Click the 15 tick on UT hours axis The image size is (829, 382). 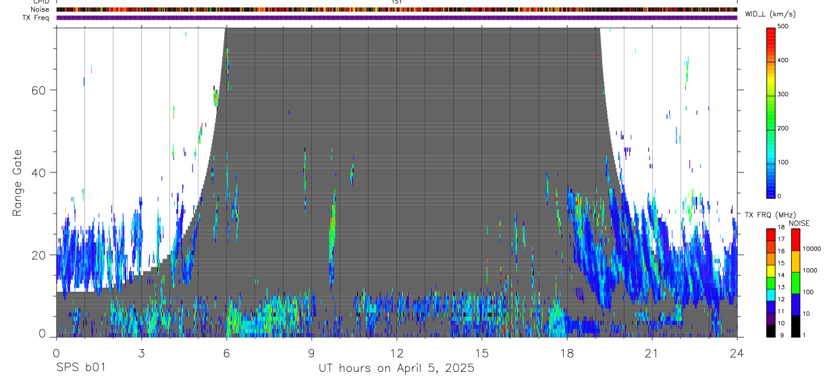click(x=482, y=352)
